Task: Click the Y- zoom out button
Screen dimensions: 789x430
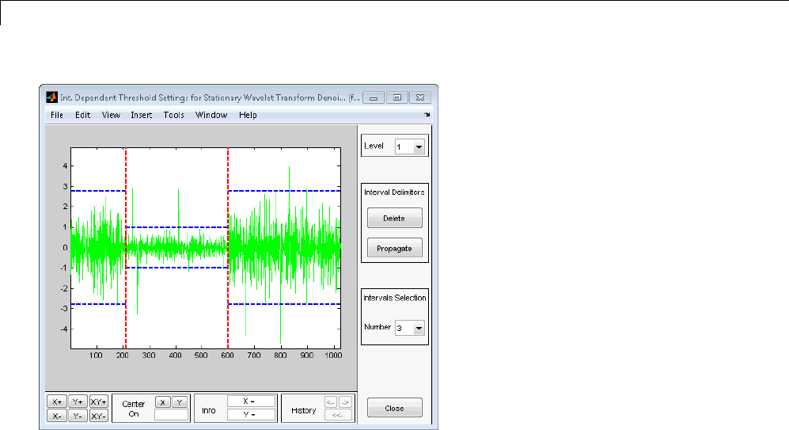Action: click(x=78, y=415)
